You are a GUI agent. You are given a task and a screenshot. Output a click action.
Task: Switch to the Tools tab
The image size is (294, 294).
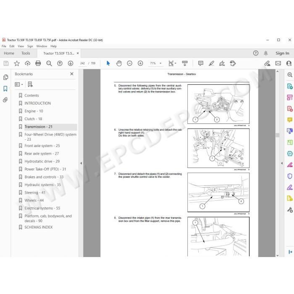pos(26,53)
